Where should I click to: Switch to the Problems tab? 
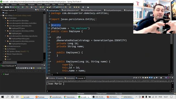point(51,78)
